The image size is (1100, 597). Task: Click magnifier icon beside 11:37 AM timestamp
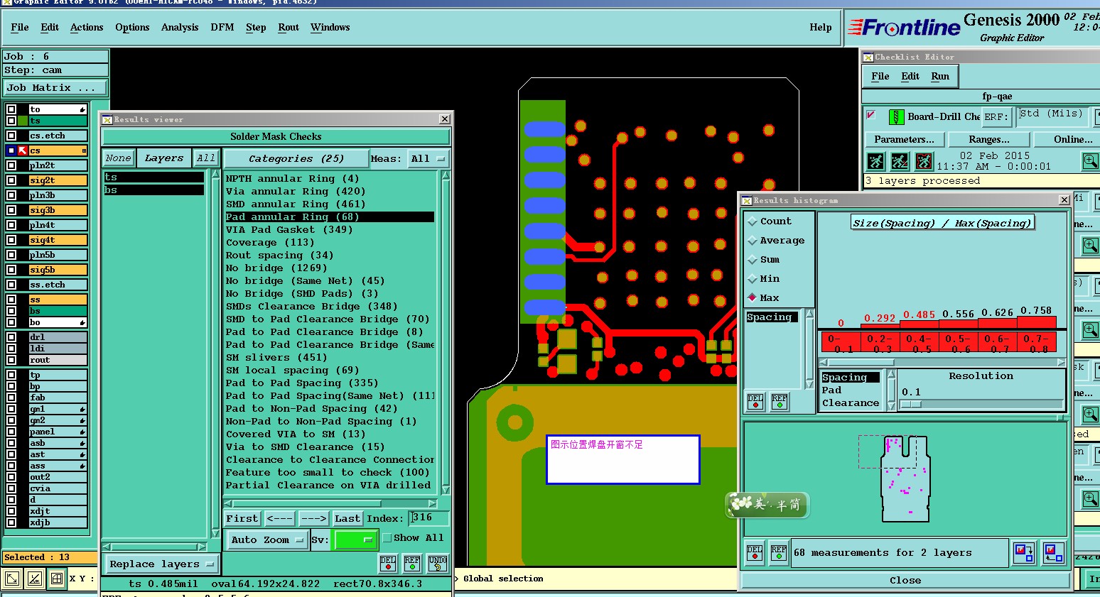[x=1091, y=162]
